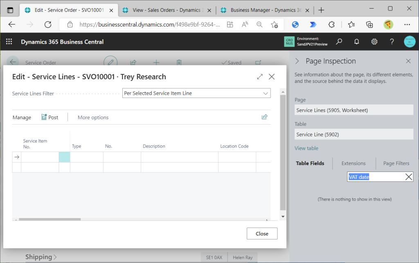419x263 pixels.
Task: Expand the Service Lines dialog to full screen
Action: click(260, 77)
